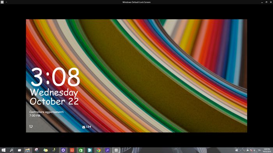Open the Windows Start menu

pos(3,150)
